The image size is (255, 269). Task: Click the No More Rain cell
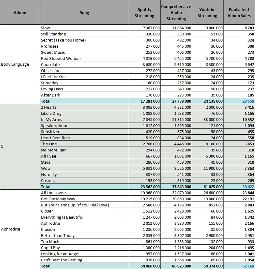84,150
